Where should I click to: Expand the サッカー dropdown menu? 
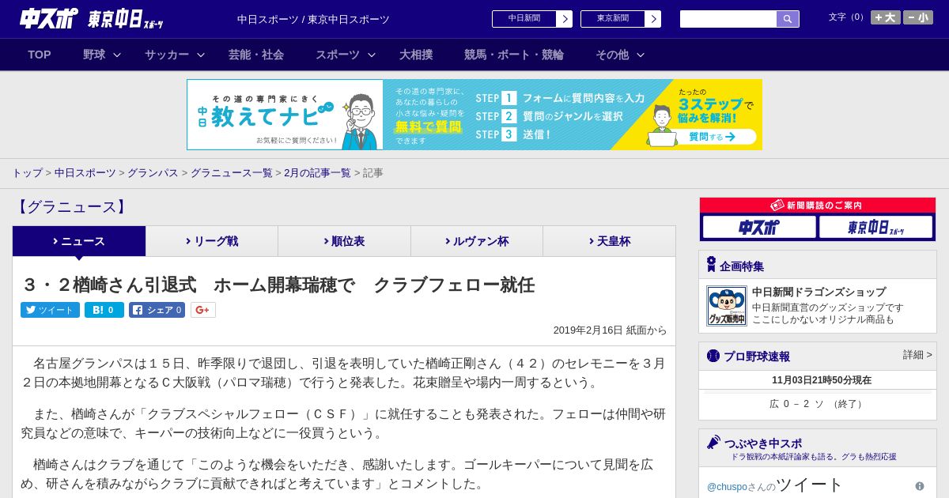coord(175,55)
